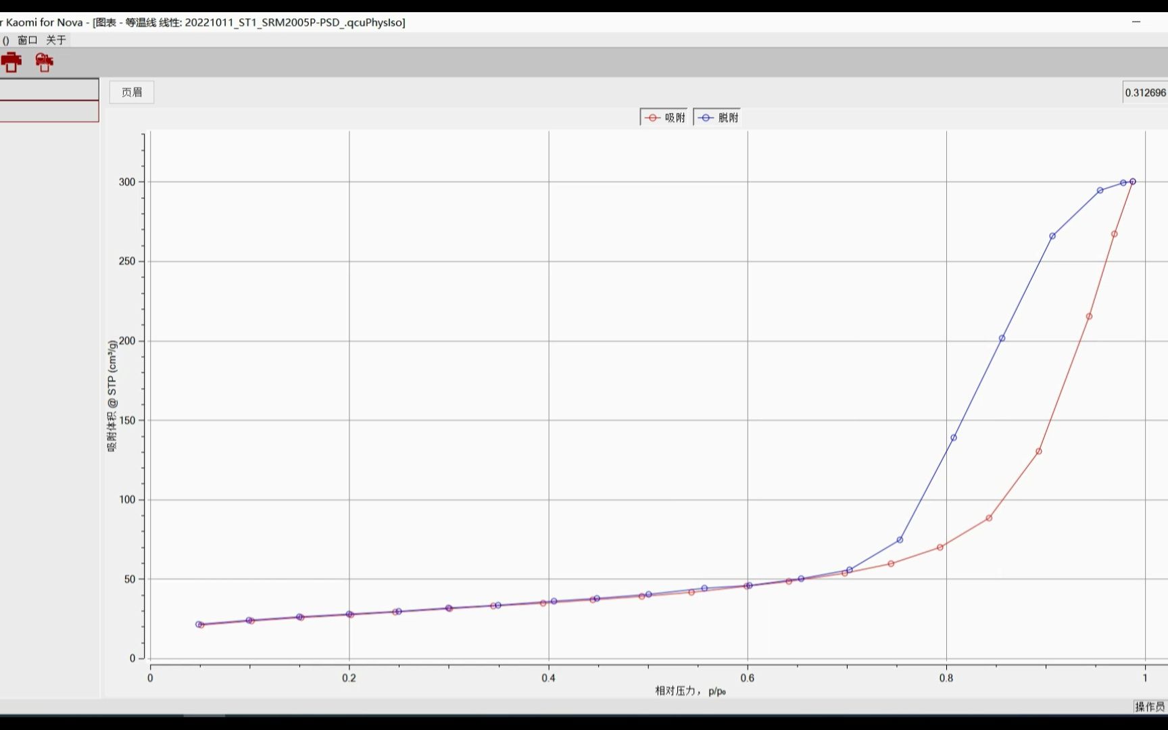Click the 页眉 button
This screenshot has width=1168, height=730.
(x=132, y=92)
